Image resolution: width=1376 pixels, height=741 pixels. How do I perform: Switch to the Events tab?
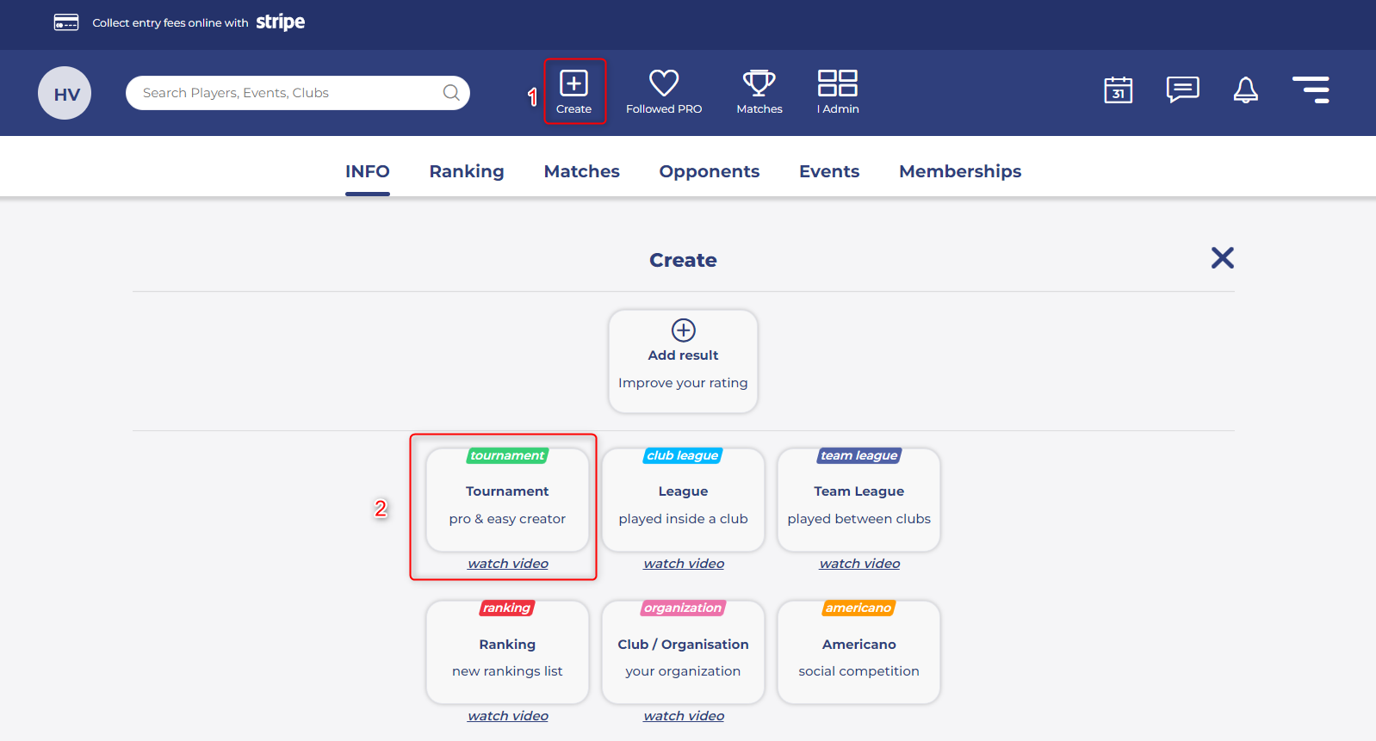pyautogui.click(x=829, y=171)
